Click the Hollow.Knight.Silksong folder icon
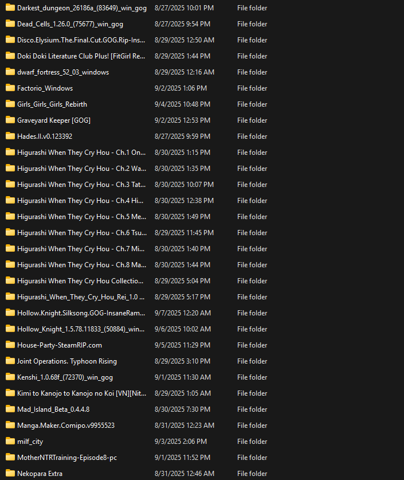Image resolution: width=404 pixels, height=480 pixels. pos(10,313)
